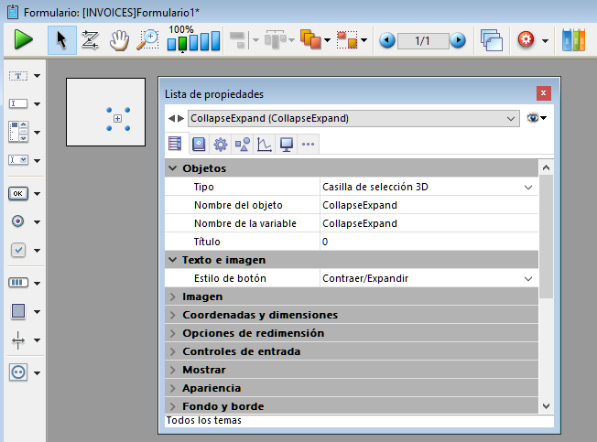Click the Nombre del objeto value field
Viewport: 597px width, 442px height.
tap(426, 205)
